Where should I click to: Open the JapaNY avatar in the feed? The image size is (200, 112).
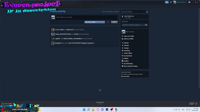(53, 39)
